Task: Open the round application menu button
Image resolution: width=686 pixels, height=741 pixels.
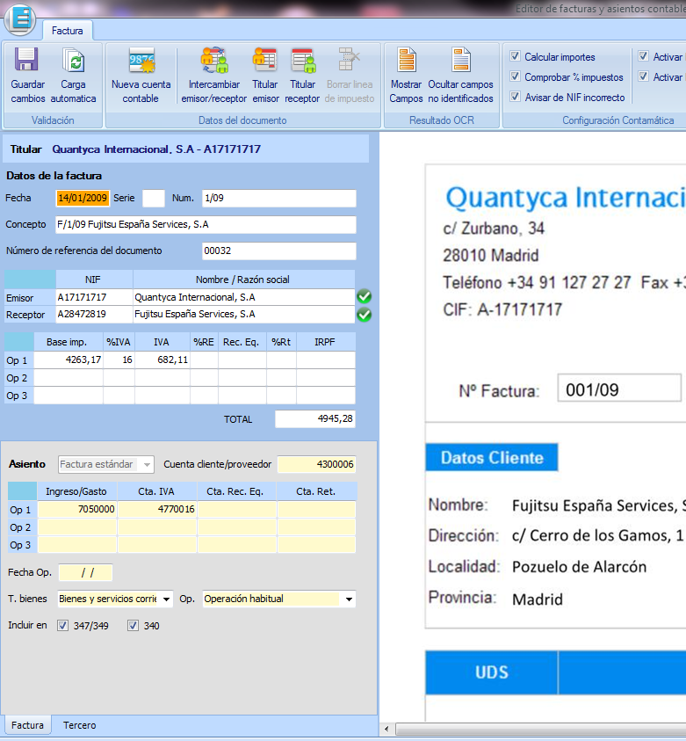Action: pyautogui.click(x=19, y=19)
